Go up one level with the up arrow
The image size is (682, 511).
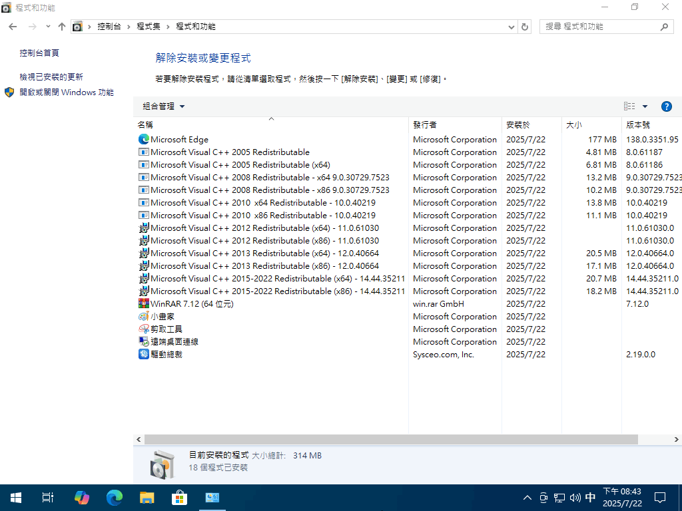pos(62,27)
